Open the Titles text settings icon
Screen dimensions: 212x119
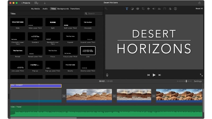[x=127, y=9]
